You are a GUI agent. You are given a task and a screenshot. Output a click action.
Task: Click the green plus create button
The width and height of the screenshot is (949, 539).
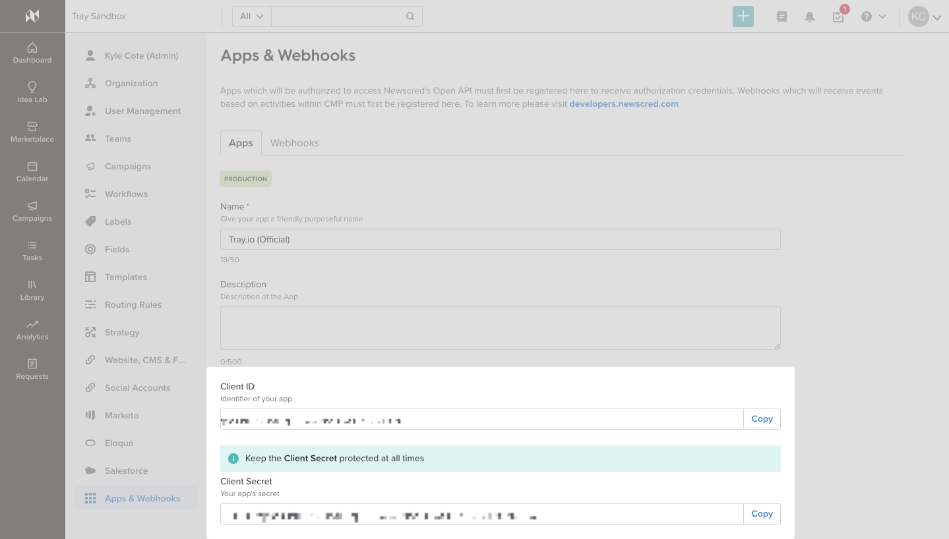[x=743, y=16]
